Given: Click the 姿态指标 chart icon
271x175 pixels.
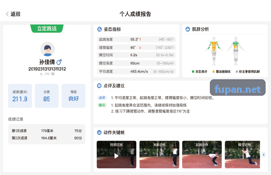Looking at the screenshot, I should coord(100,29).
